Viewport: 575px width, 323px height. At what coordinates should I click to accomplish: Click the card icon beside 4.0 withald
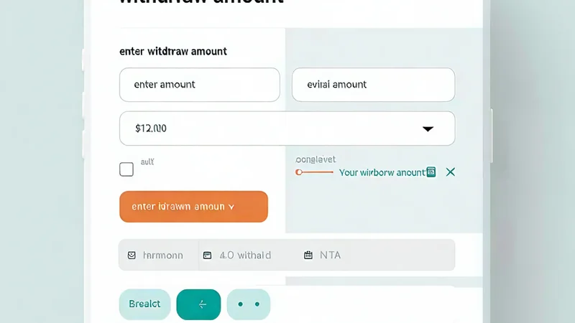[207, 255]
